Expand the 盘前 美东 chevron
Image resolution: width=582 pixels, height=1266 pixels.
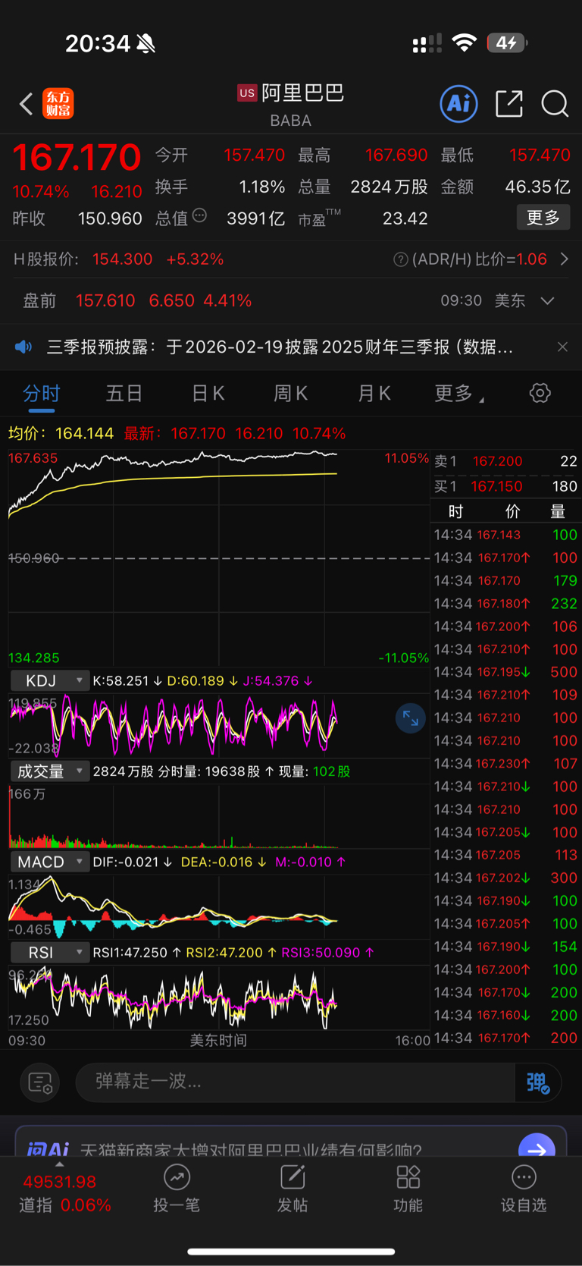pyautogui.click(x=547, y=301)
